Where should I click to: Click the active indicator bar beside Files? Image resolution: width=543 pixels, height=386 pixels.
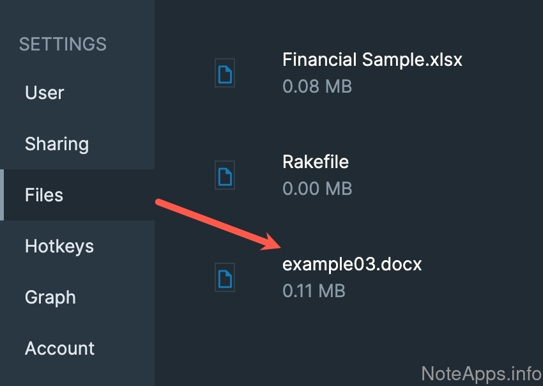tap(2, 195)
